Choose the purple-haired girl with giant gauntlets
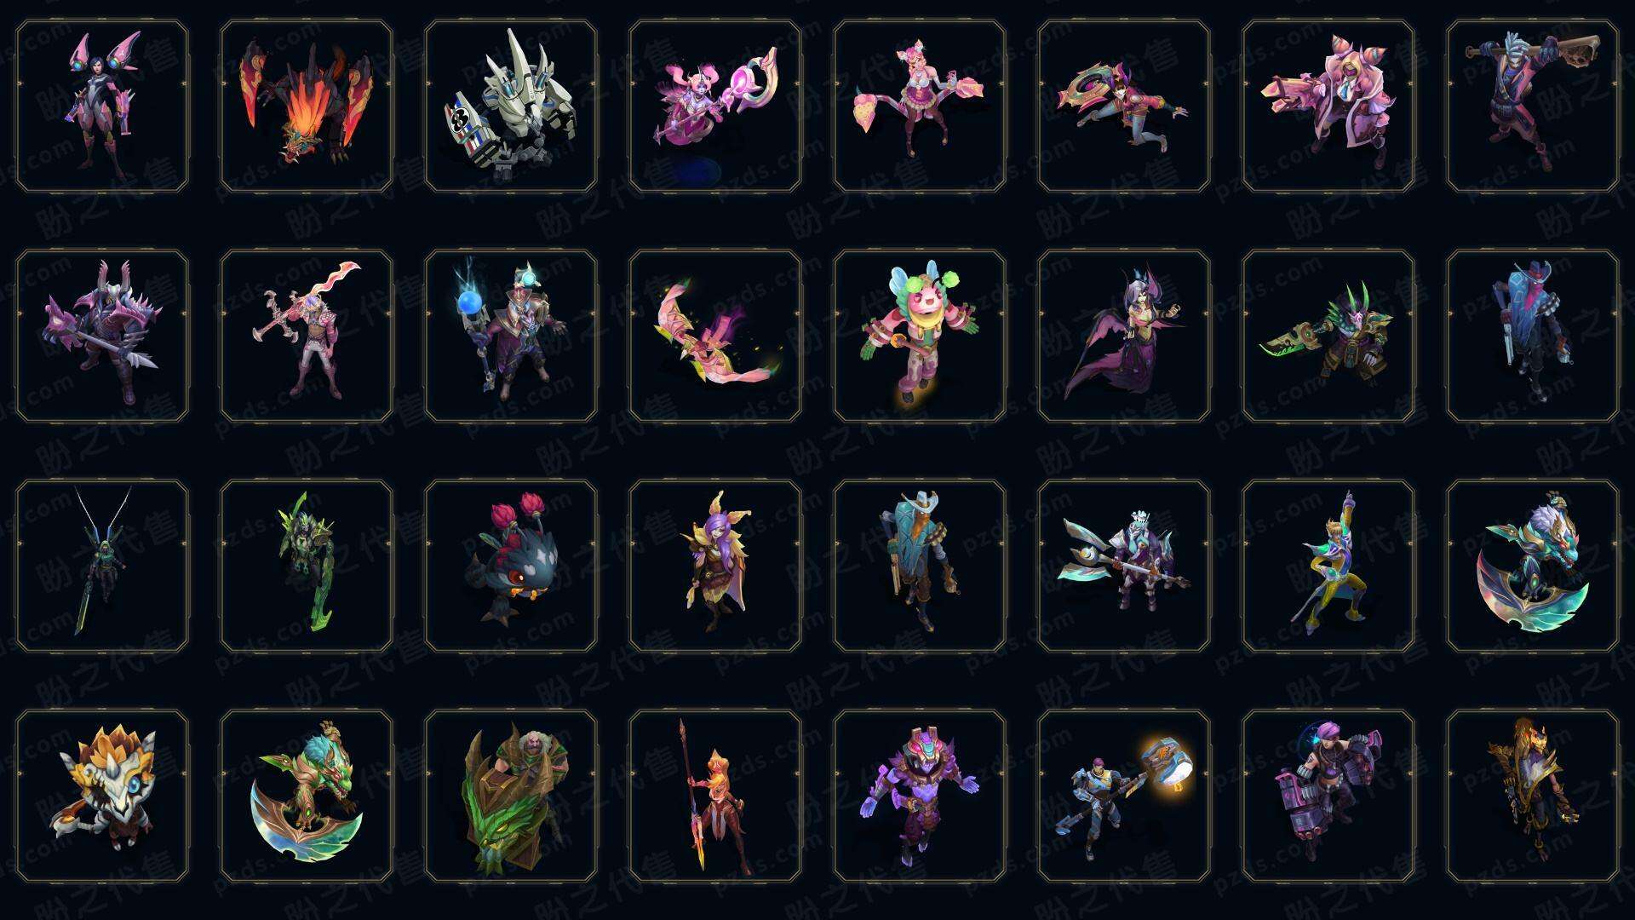The image size is (1635, 920). click(1328, 796)
